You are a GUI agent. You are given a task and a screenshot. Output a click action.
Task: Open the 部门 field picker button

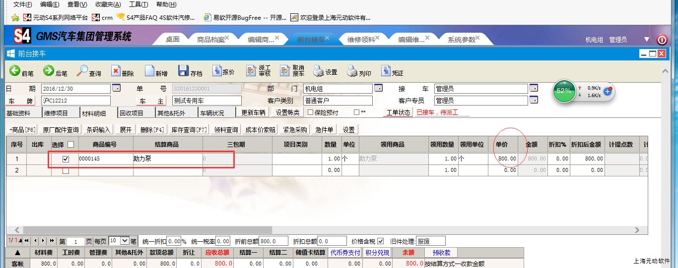pyautogui.click(x=378, y=88)
